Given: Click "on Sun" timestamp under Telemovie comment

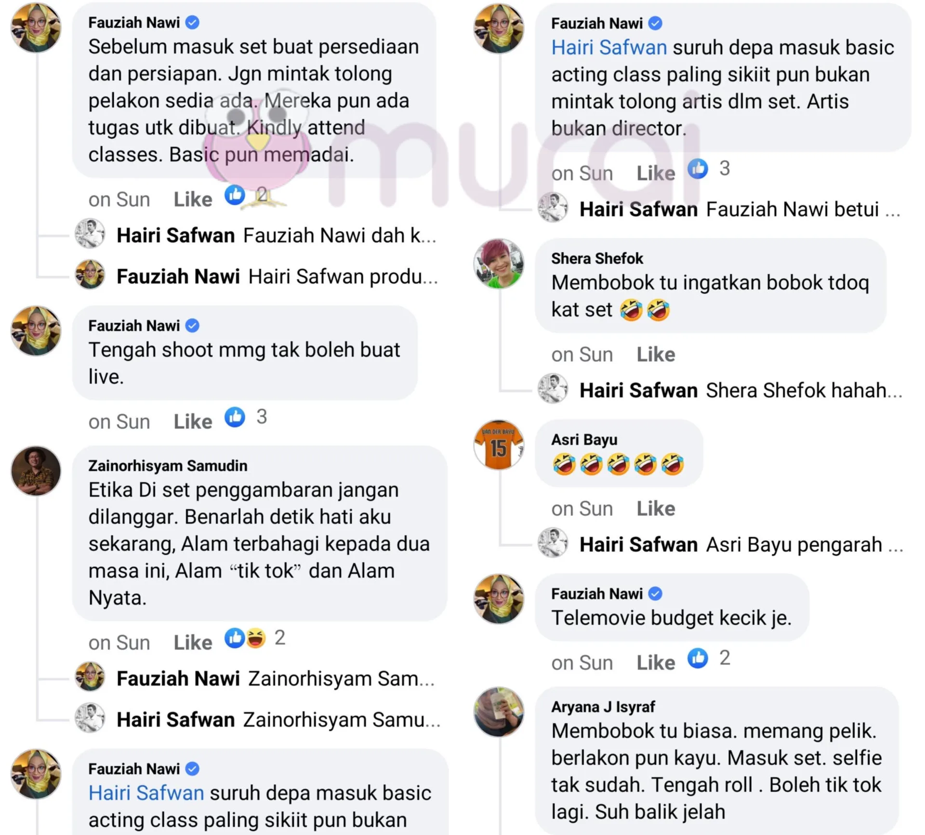Looking at the screenshot, I should click(582, 663).
